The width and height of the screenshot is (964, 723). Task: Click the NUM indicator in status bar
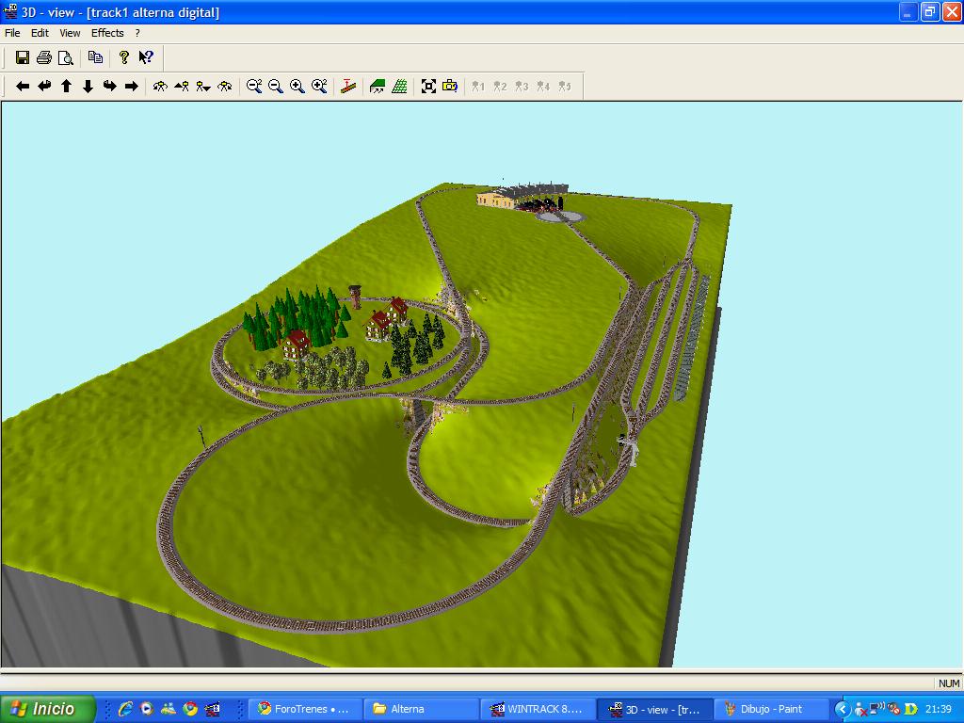pyautogui.click(x=949, y=683)
